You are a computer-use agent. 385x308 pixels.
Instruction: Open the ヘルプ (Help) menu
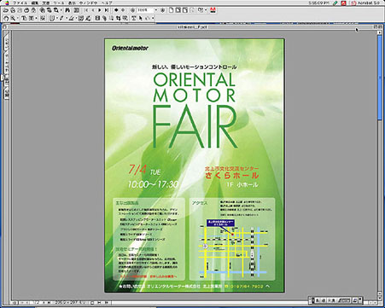tap(107, 3)
